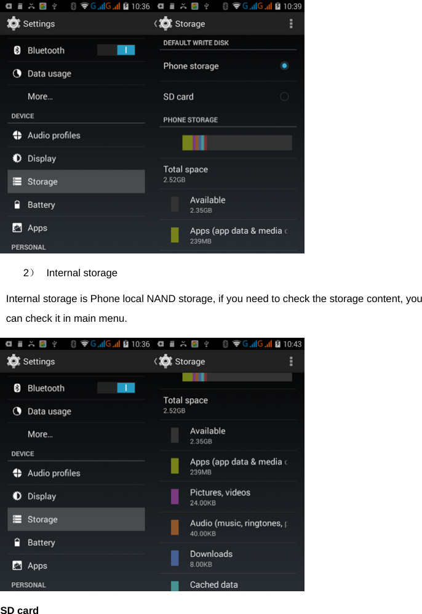Tap the Downloads 8.00KB entry
Viewport: 422px width, 614px height.
pos(228,557)
